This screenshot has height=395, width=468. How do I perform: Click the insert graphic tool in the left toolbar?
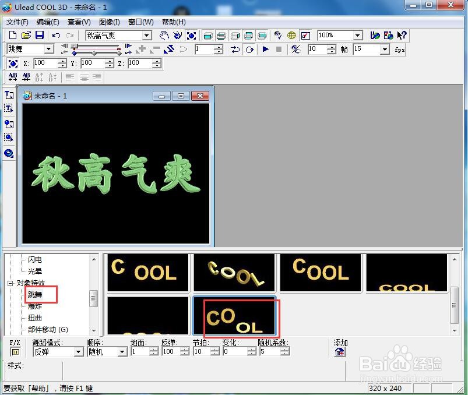pos(9,124)
